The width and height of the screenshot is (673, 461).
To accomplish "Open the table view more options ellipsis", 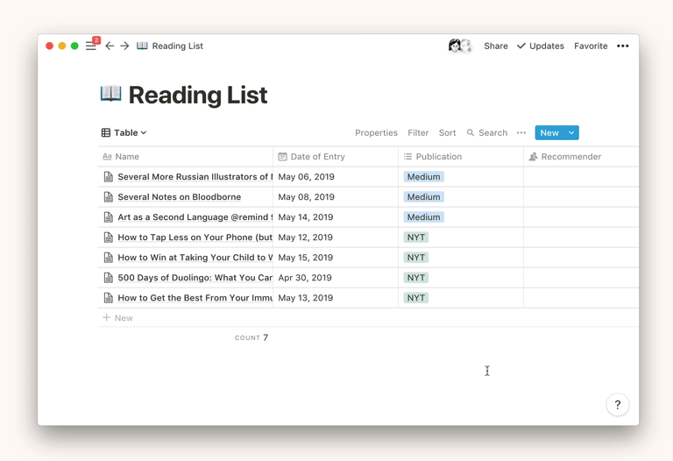I will (521, 133).
